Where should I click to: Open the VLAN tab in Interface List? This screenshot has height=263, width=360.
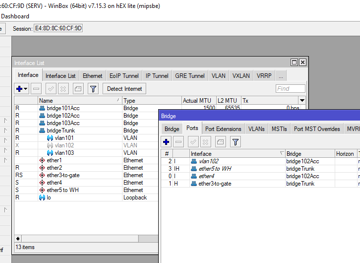click(218, 76)
